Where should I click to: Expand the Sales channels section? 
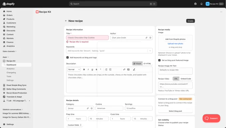pos(9,51)
